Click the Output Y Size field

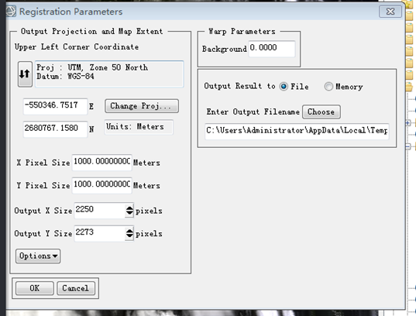[x=100, y=233]
